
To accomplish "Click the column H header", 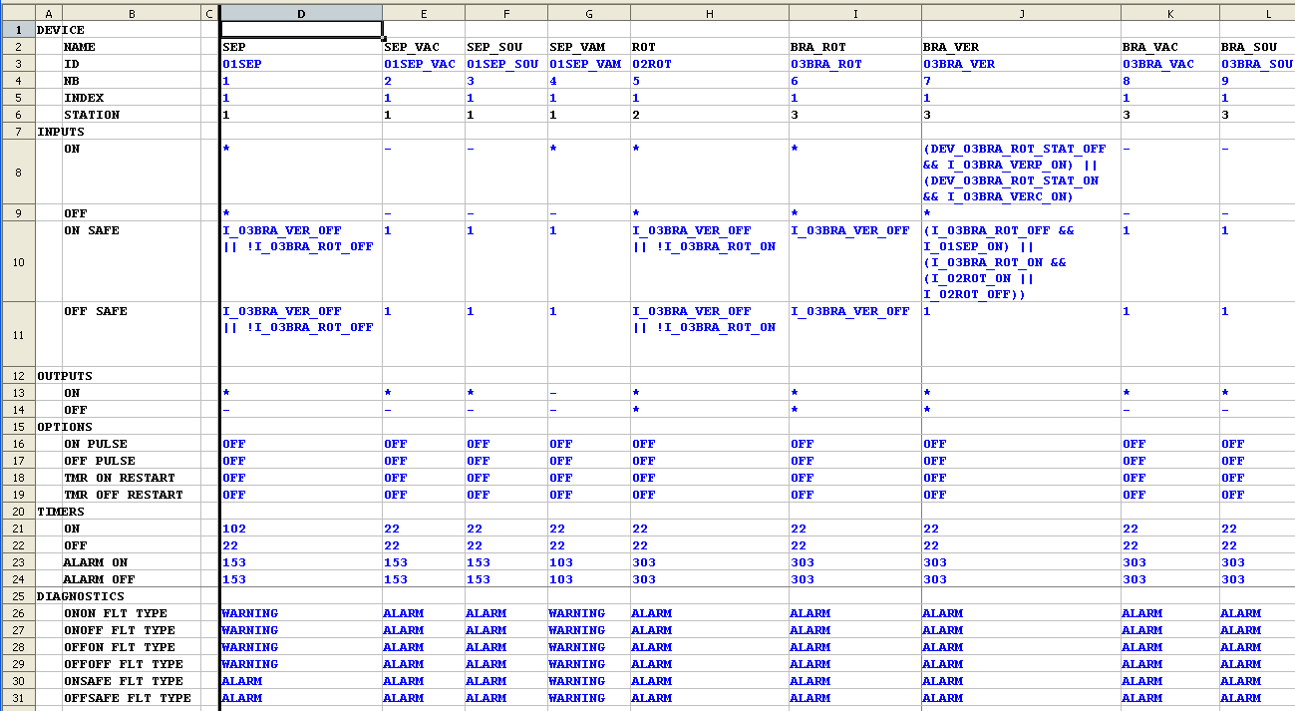I will tap(709, 13).
